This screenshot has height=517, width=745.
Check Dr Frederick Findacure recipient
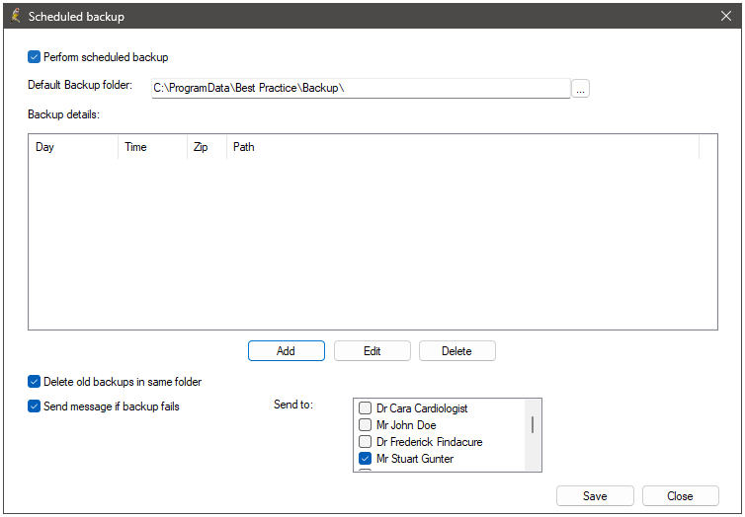(x=365, y=442)
